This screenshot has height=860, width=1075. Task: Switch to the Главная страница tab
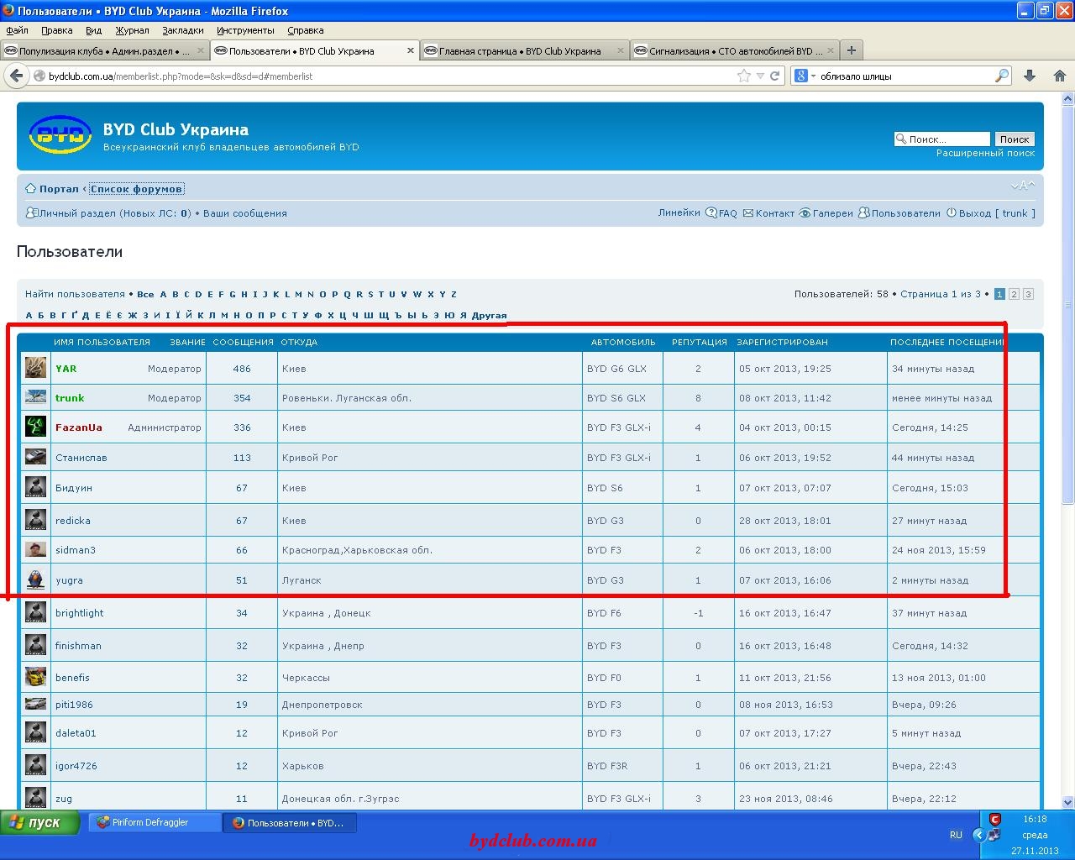pos(520,51)
